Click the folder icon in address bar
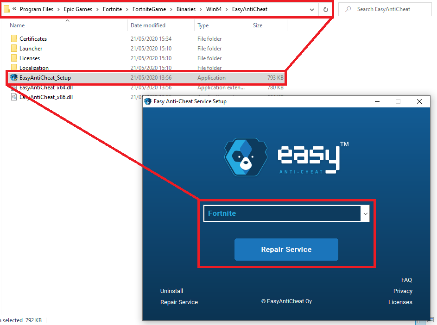This screenshot has width=437, height=325. point(6,9)
